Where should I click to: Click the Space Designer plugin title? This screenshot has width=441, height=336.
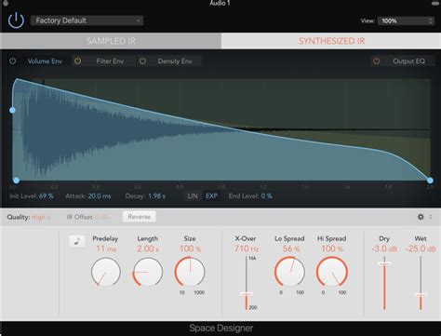[221, 328]
